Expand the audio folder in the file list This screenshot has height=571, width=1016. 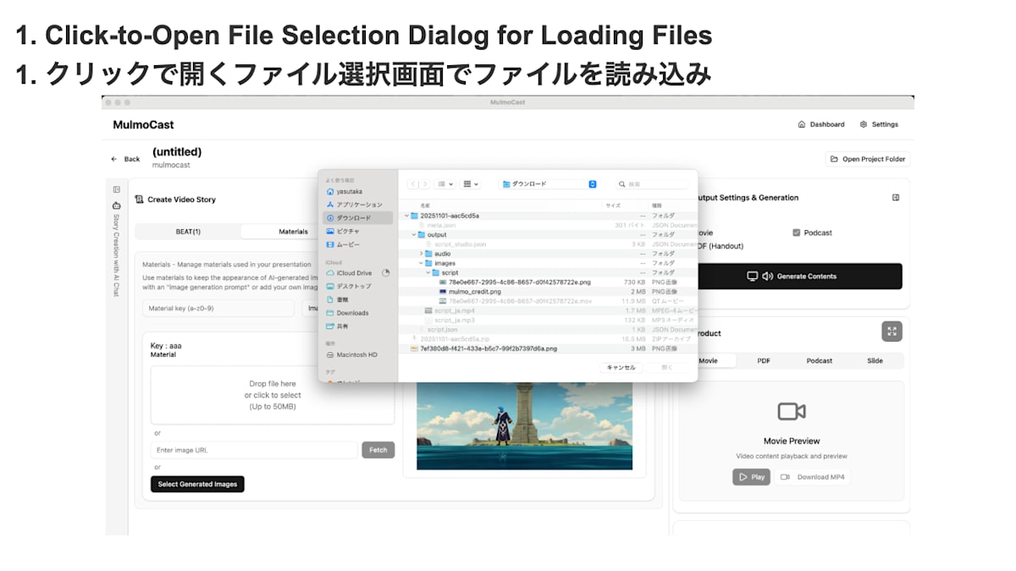[422, 253]
